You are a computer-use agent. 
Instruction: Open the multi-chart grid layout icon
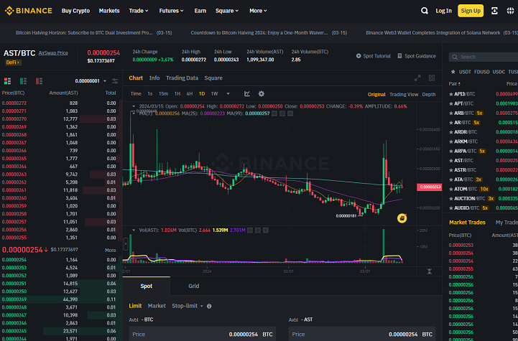point(432,78)
